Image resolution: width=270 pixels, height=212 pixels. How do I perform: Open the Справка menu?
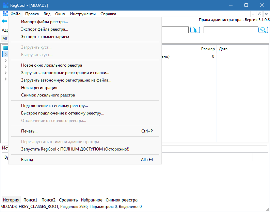pyautogui.click(x=108, y=14)
